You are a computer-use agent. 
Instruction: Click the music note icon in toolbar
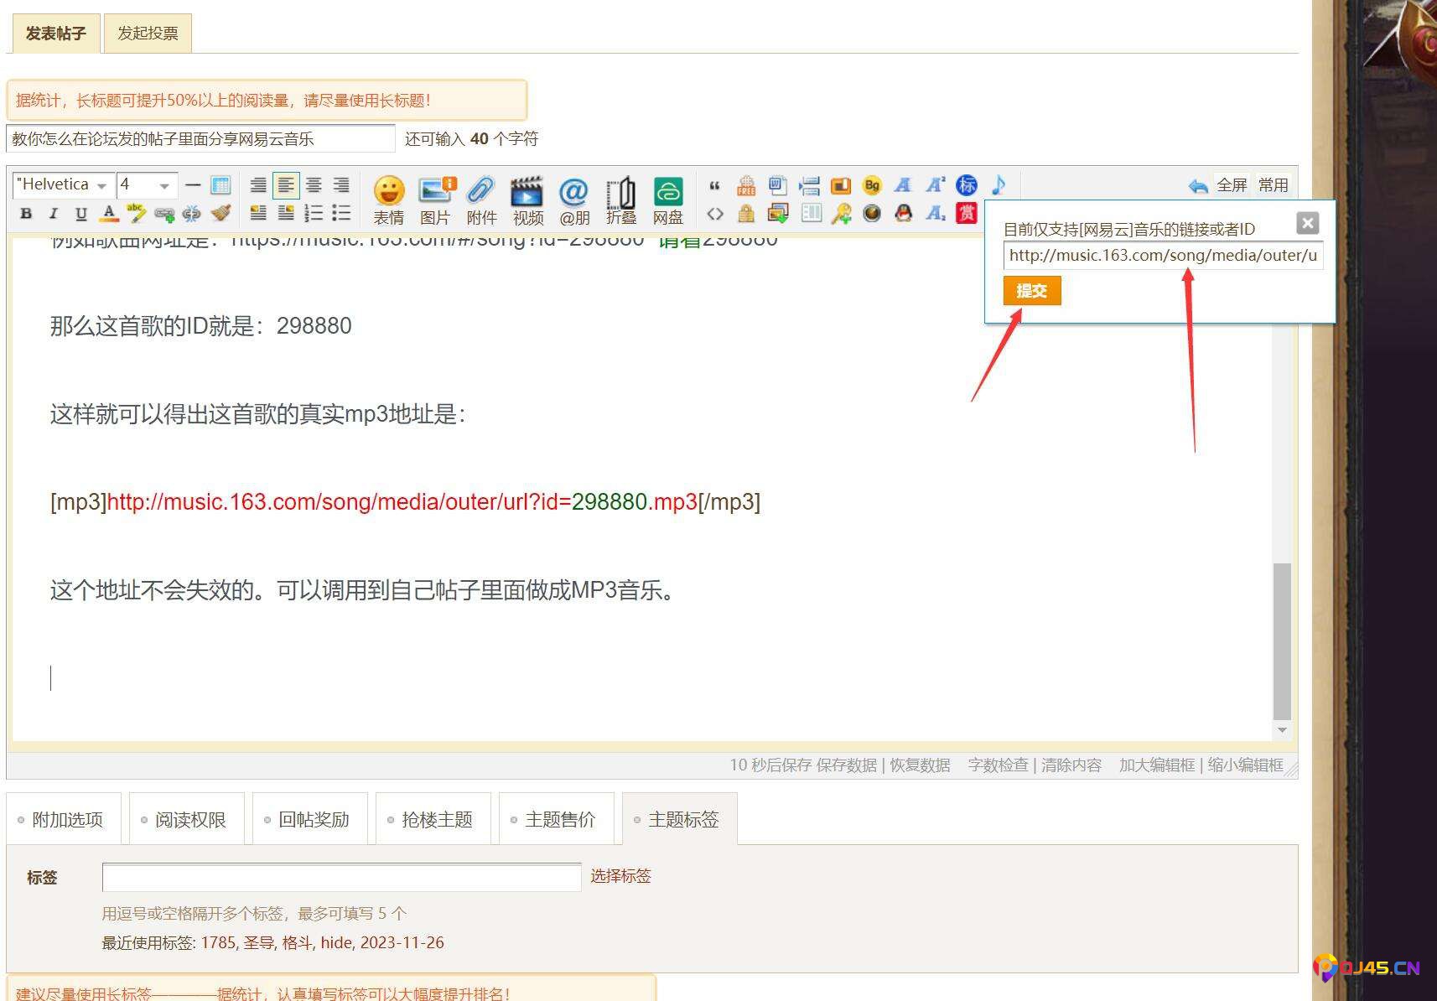pyautogui.click(x=998, y=184)
